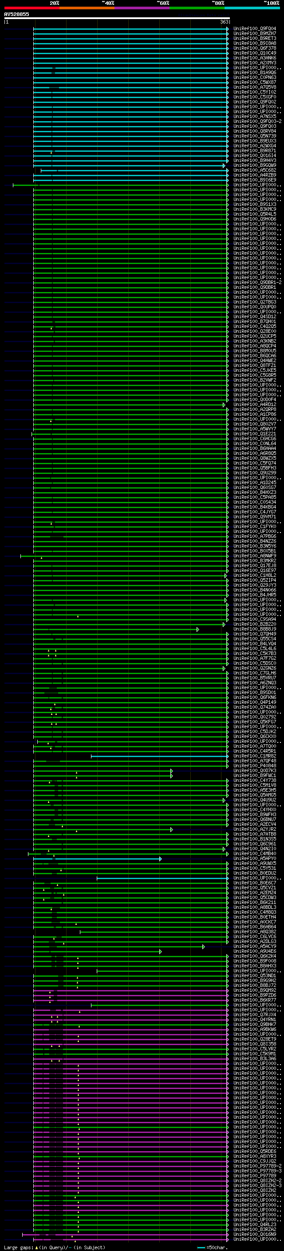Viewport: 284px width, 1251px height.
Task: Open UniRef100_B8B8J9 entry
Action: point(254,629)
